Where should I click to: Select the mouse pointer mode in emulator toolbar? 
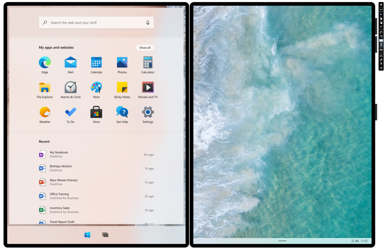(x=381, y=14)
